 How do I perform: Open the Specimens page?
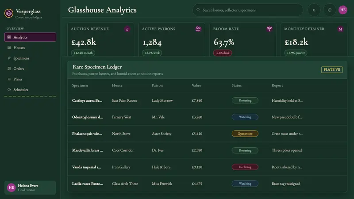(x=30, y=58)
